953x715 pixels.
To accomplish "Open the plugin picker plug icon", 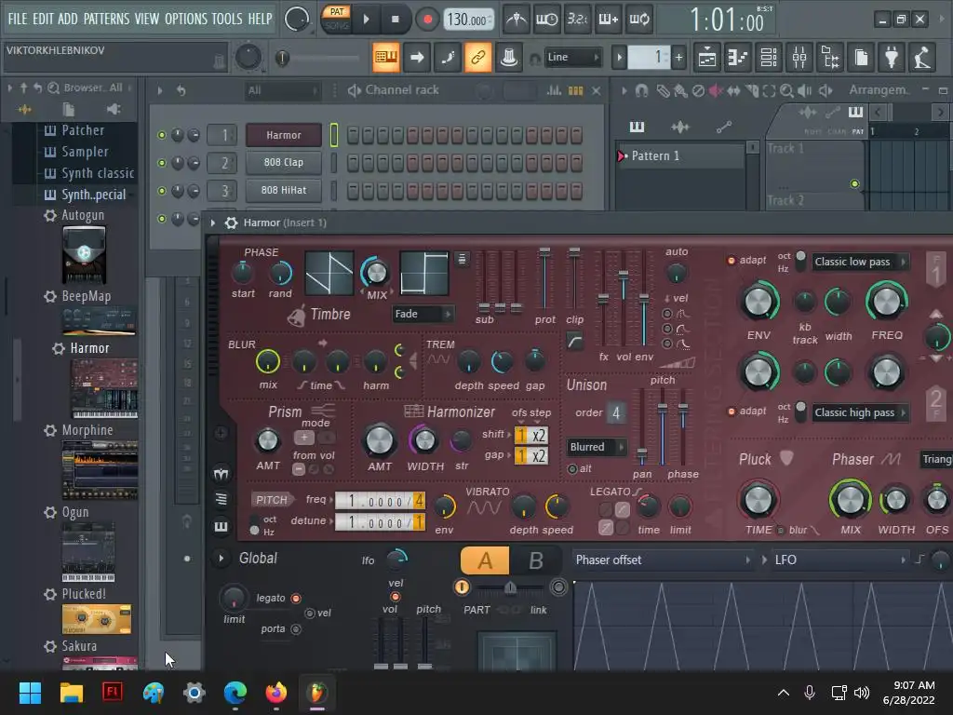I will tap(892, 58).
